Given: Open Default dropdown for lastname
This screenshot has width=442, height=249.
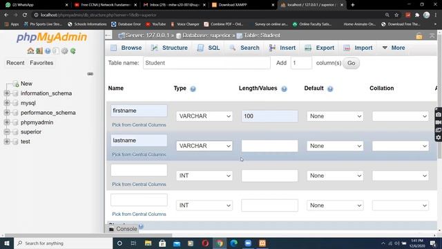Looking at the screenshot, I should (x=335, y=146).
